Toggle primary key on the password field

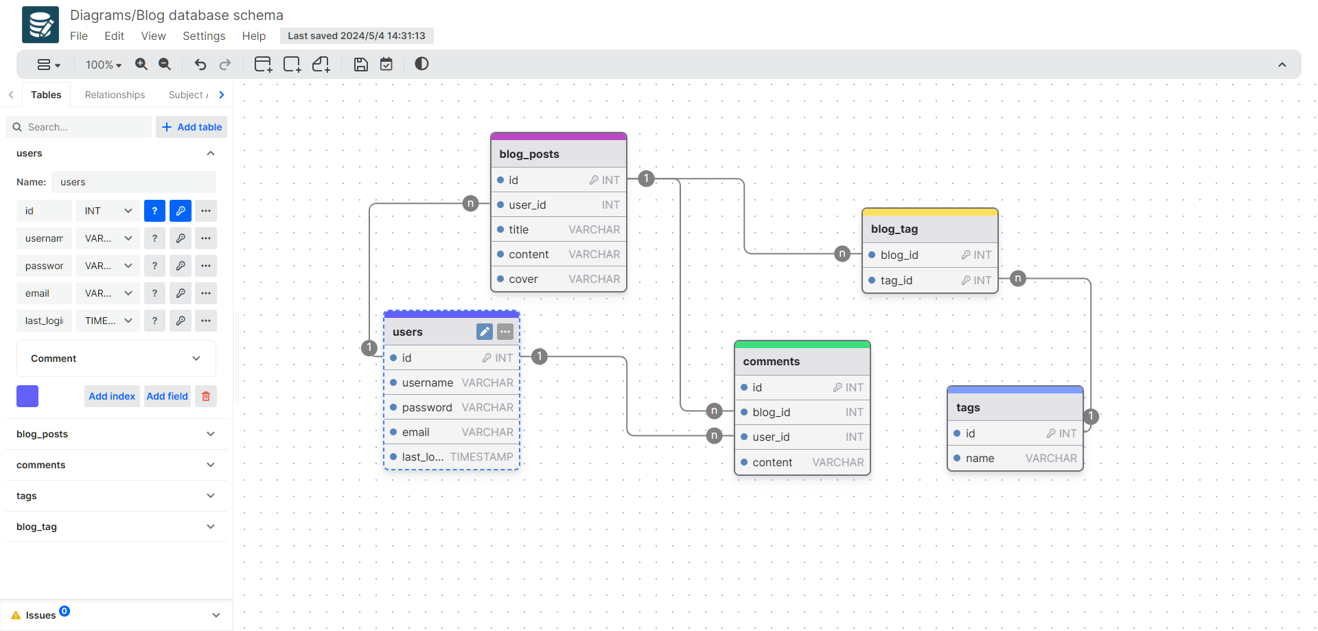coord(181,266)
